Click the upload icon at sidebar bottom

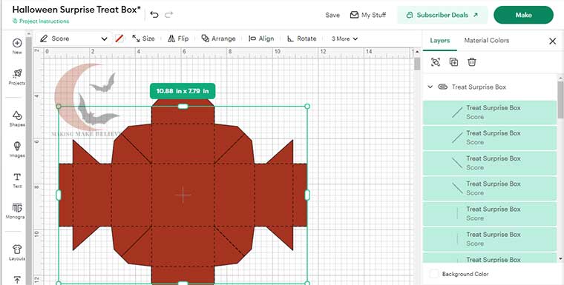click(17, 280)
